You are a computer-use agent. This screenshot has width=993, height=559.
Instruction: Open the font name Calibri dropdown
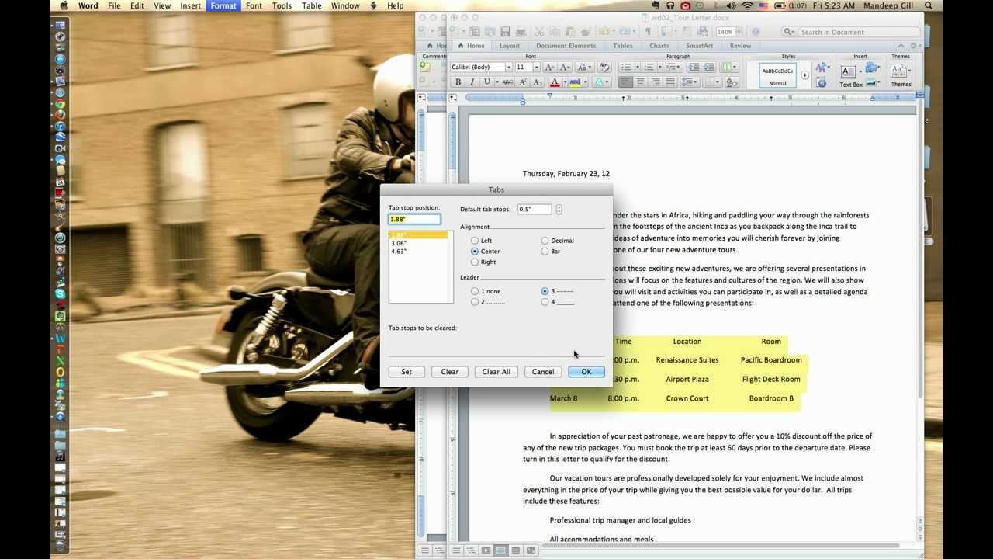coord(509,68)
